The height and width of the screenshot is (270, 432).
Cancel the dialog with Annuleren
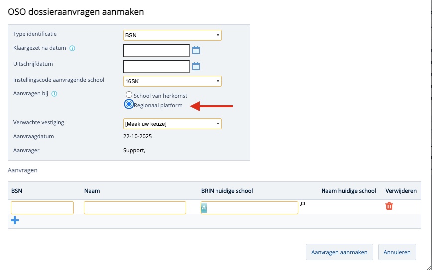pos(397,252)
